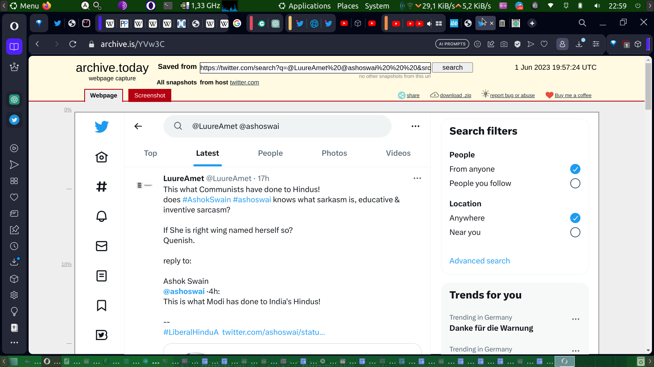
Task: Switch to the Top results tab
Action: (x=150, y=153)
